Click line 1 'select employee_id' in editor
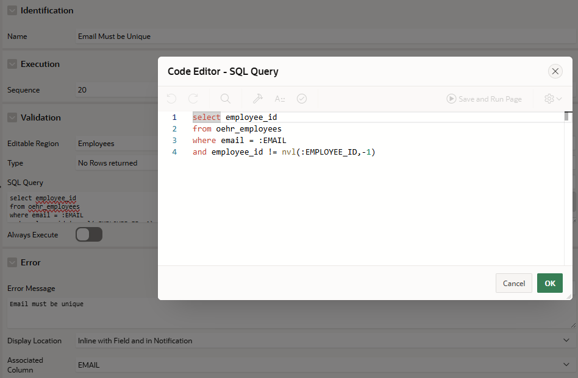 pos(235,117)
